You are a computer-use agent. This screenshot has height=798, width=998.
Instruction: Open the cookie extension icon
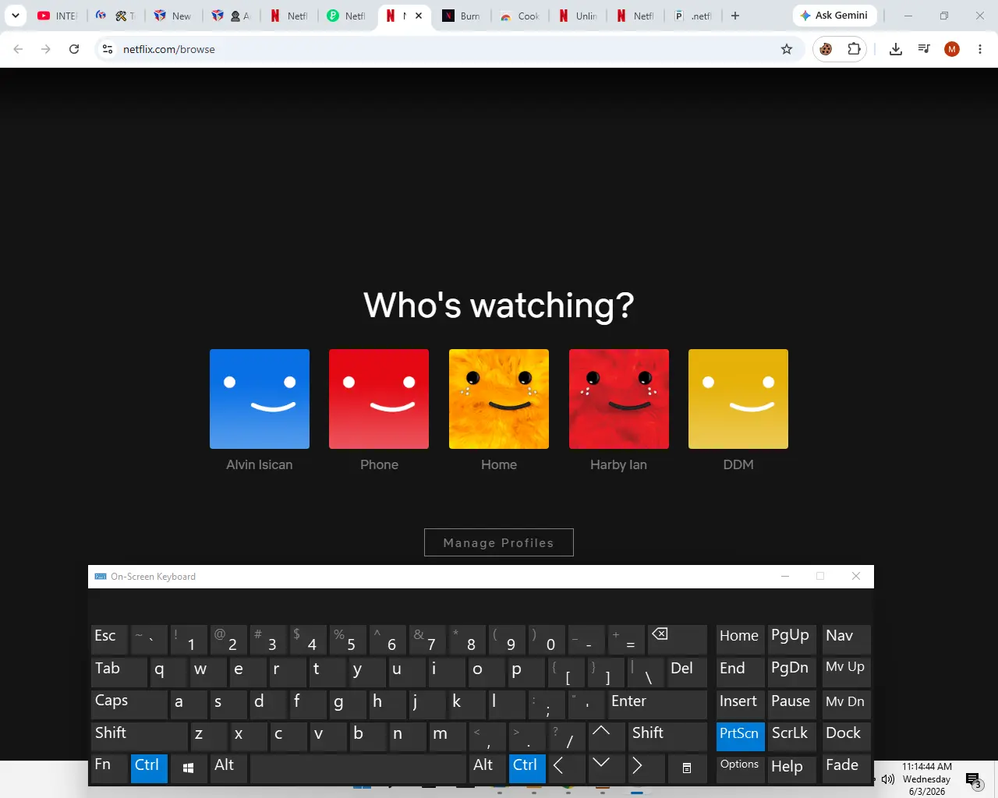click(x=826, y=49)
